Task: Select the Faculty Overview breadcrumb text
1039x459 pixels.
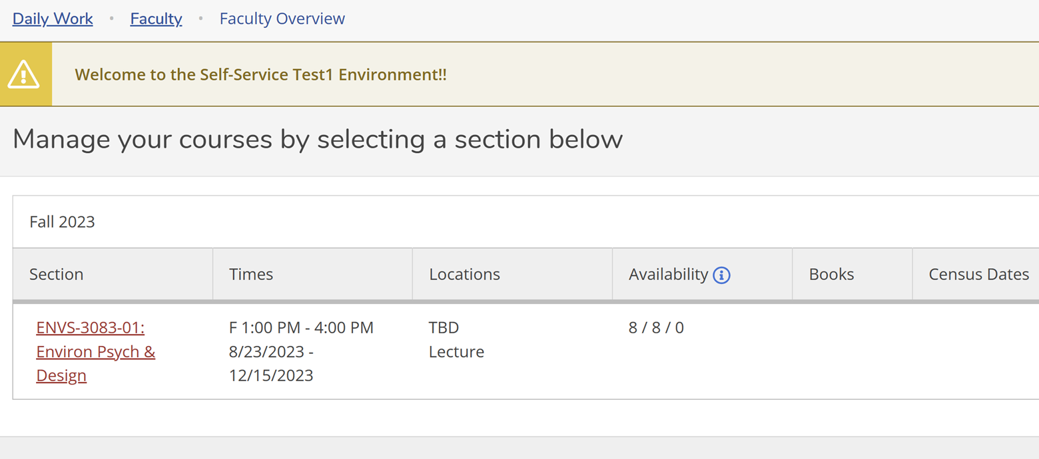Action: (x=282, y=19)
